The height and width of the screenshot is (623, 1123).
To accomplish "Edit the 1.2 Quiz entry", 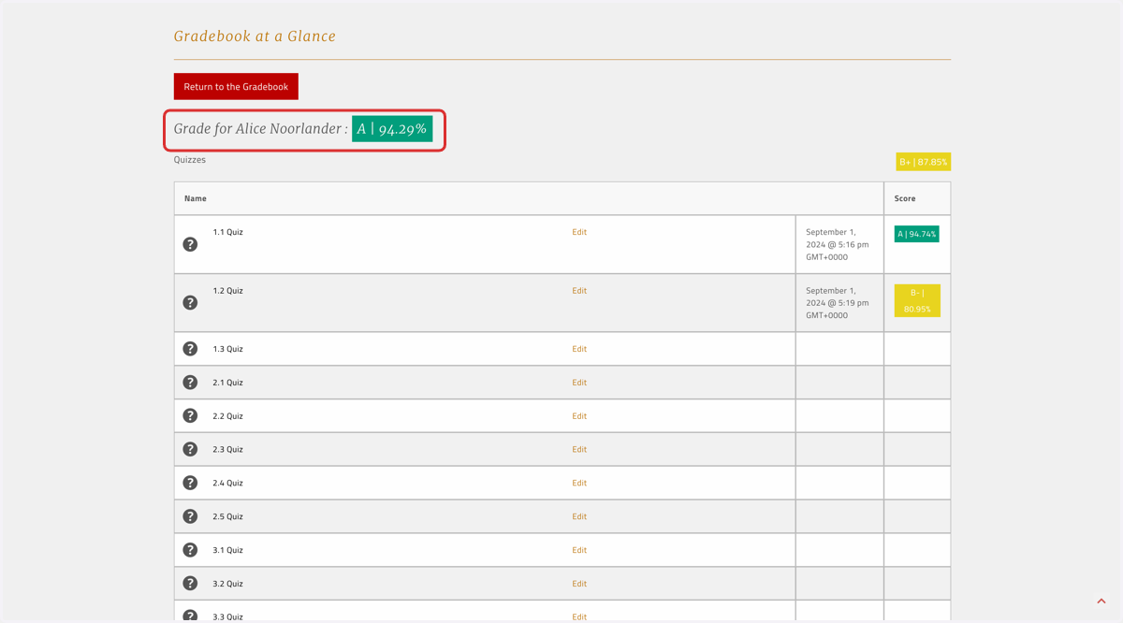I will pyautogui.click(x=579, y=291).
